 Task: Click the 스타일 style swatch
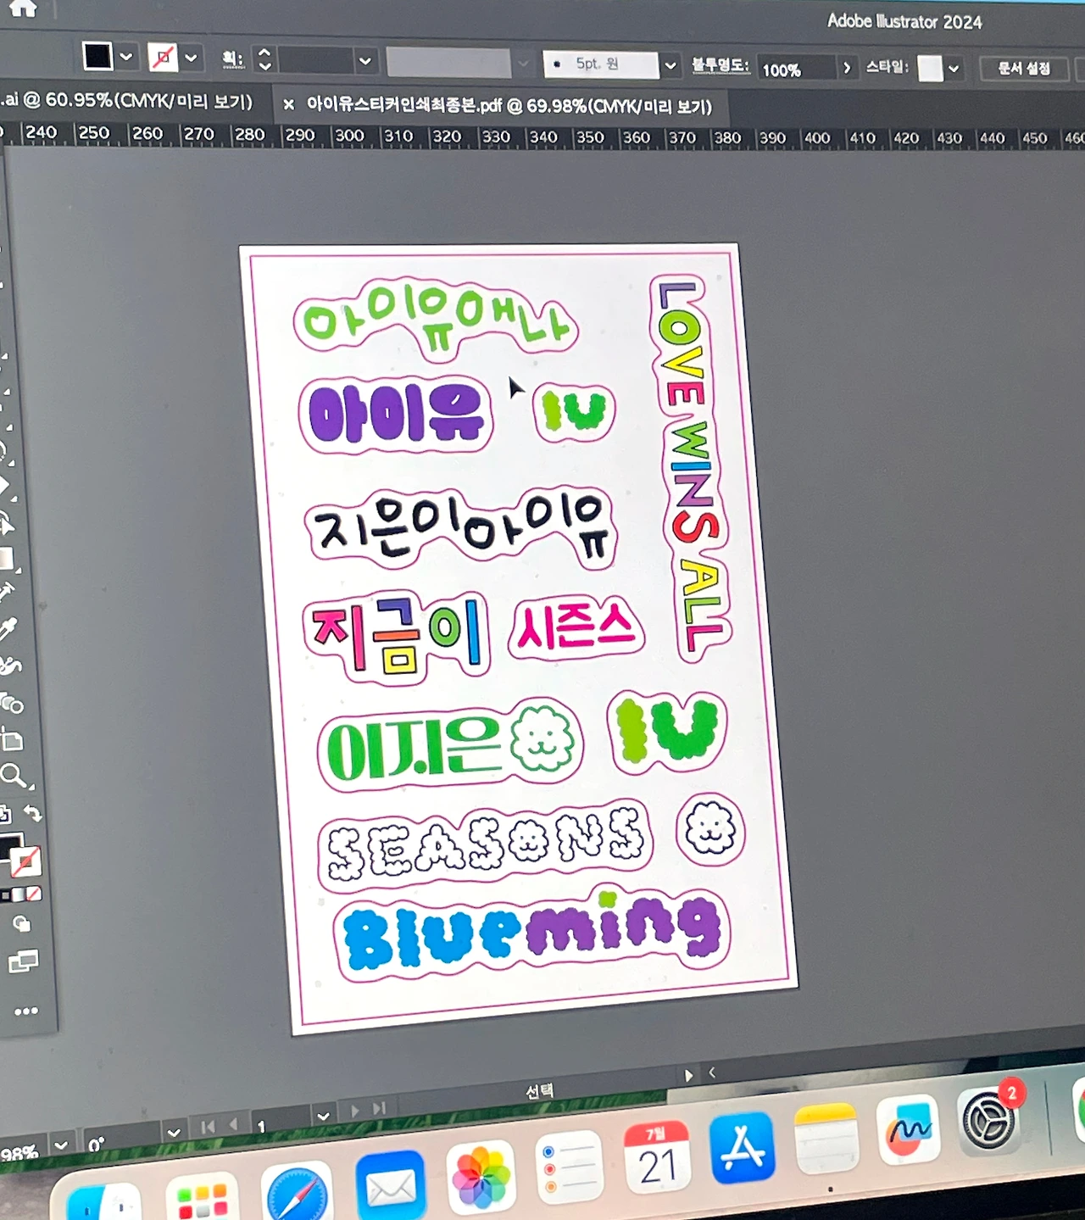point(930,68)
